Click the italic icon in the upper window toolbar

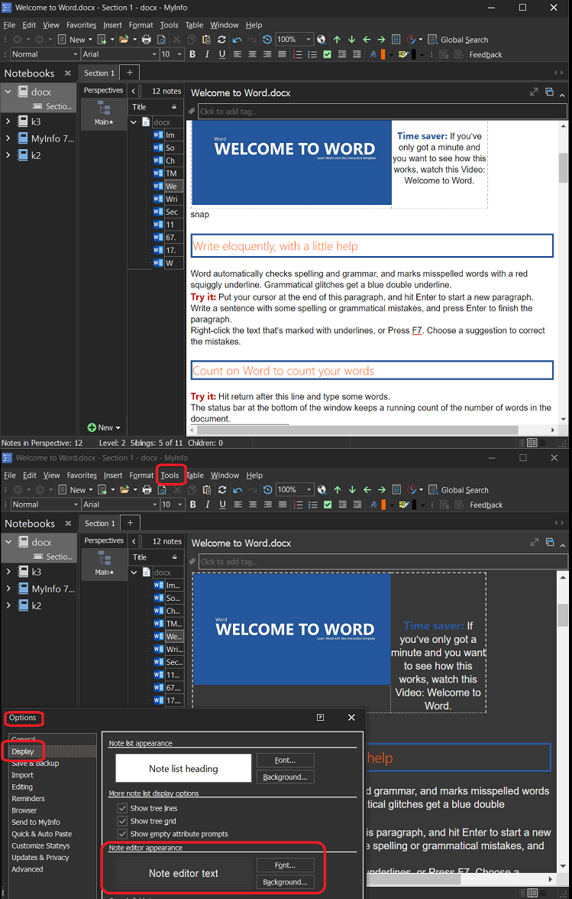coord(207,54)
